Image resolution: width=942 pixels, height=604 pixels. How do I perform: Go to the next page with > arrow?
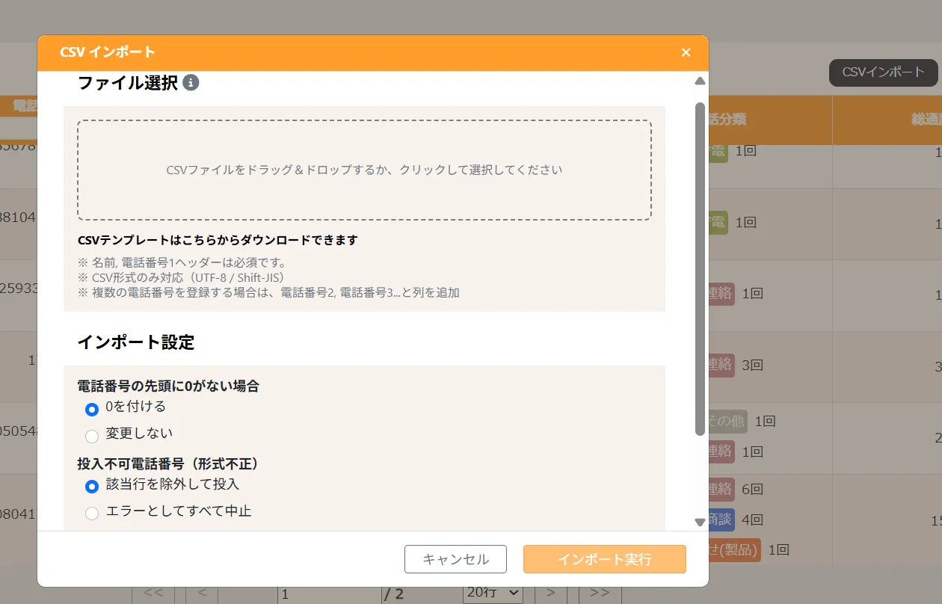551,594
